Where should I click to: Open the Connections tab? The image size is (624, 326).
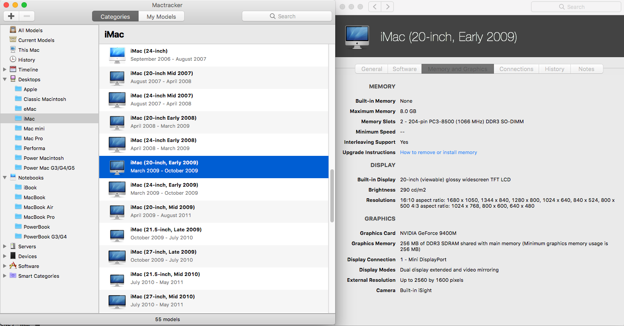(516, 69)
